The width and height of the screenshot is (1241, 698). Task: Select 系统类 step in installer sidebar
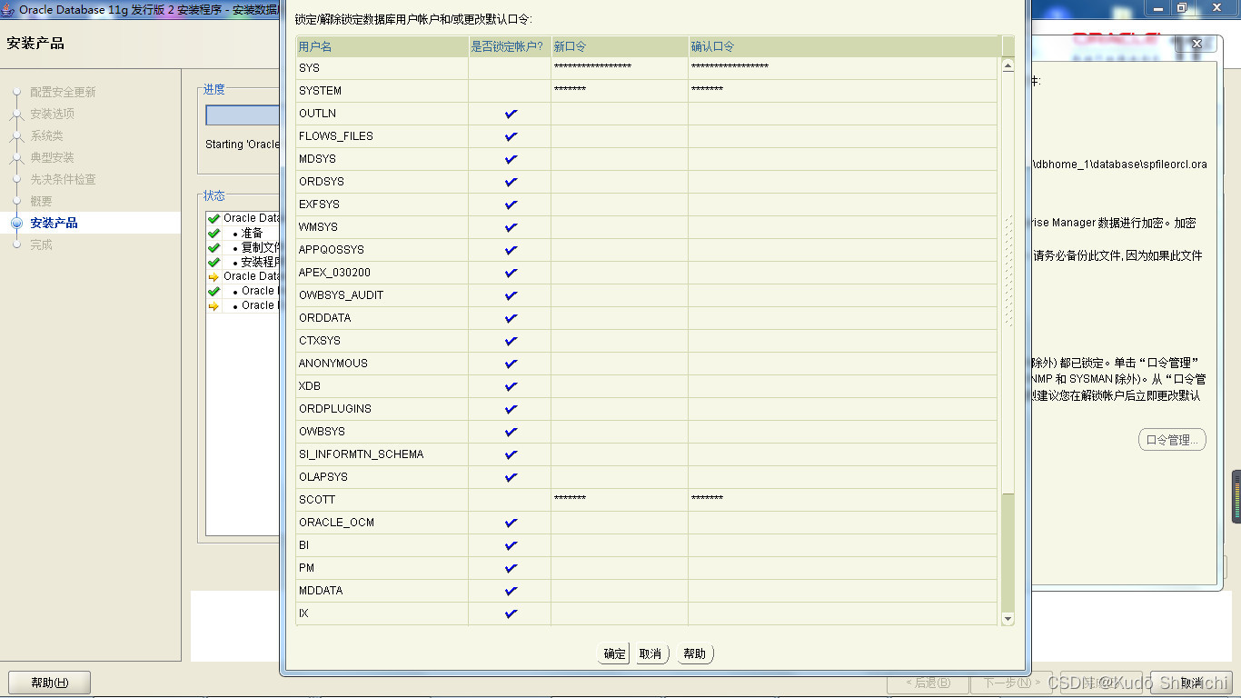46,135
